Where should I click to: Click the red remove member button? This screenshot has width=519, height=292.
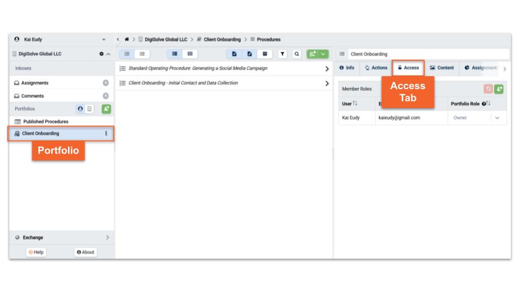[488, 89]
